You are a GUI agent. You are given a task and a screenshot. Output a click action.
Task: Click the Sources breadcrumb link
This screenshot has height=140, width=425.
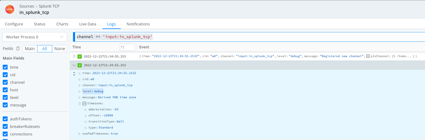click(27, 6)
